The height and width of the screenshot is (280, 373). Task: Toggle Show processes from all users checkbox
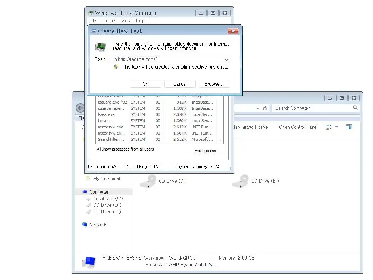coord(98,149)
